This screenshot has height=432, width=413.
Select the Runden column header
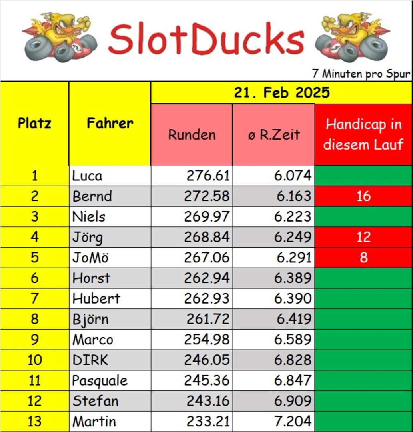192,135
